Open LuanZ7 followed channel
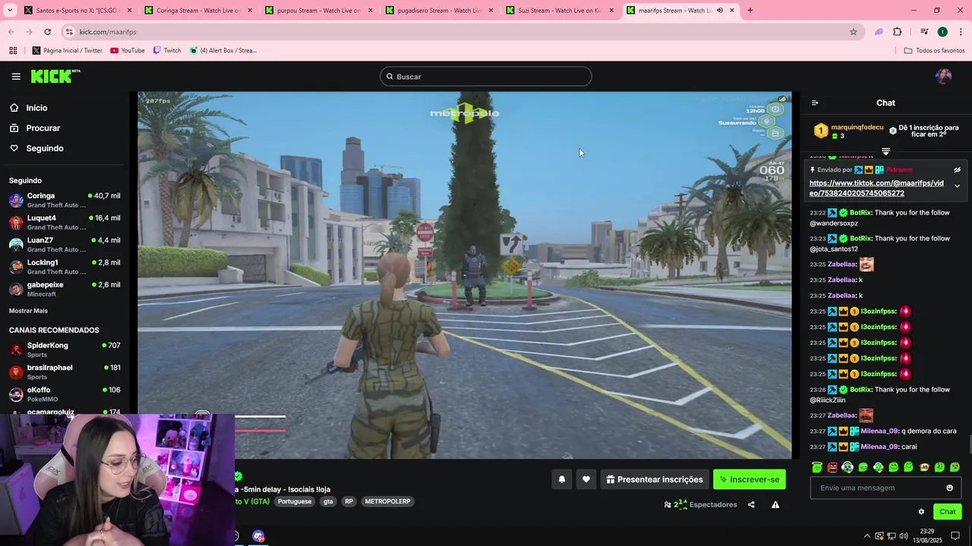This screenshot has height=546, width=972. (65, 244)
